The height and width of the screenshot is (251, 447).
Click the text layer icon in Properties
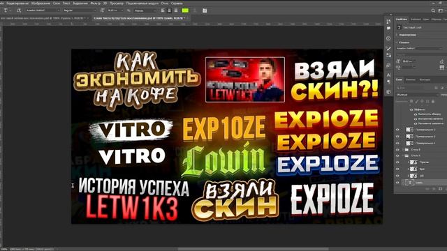pos(399,27)
